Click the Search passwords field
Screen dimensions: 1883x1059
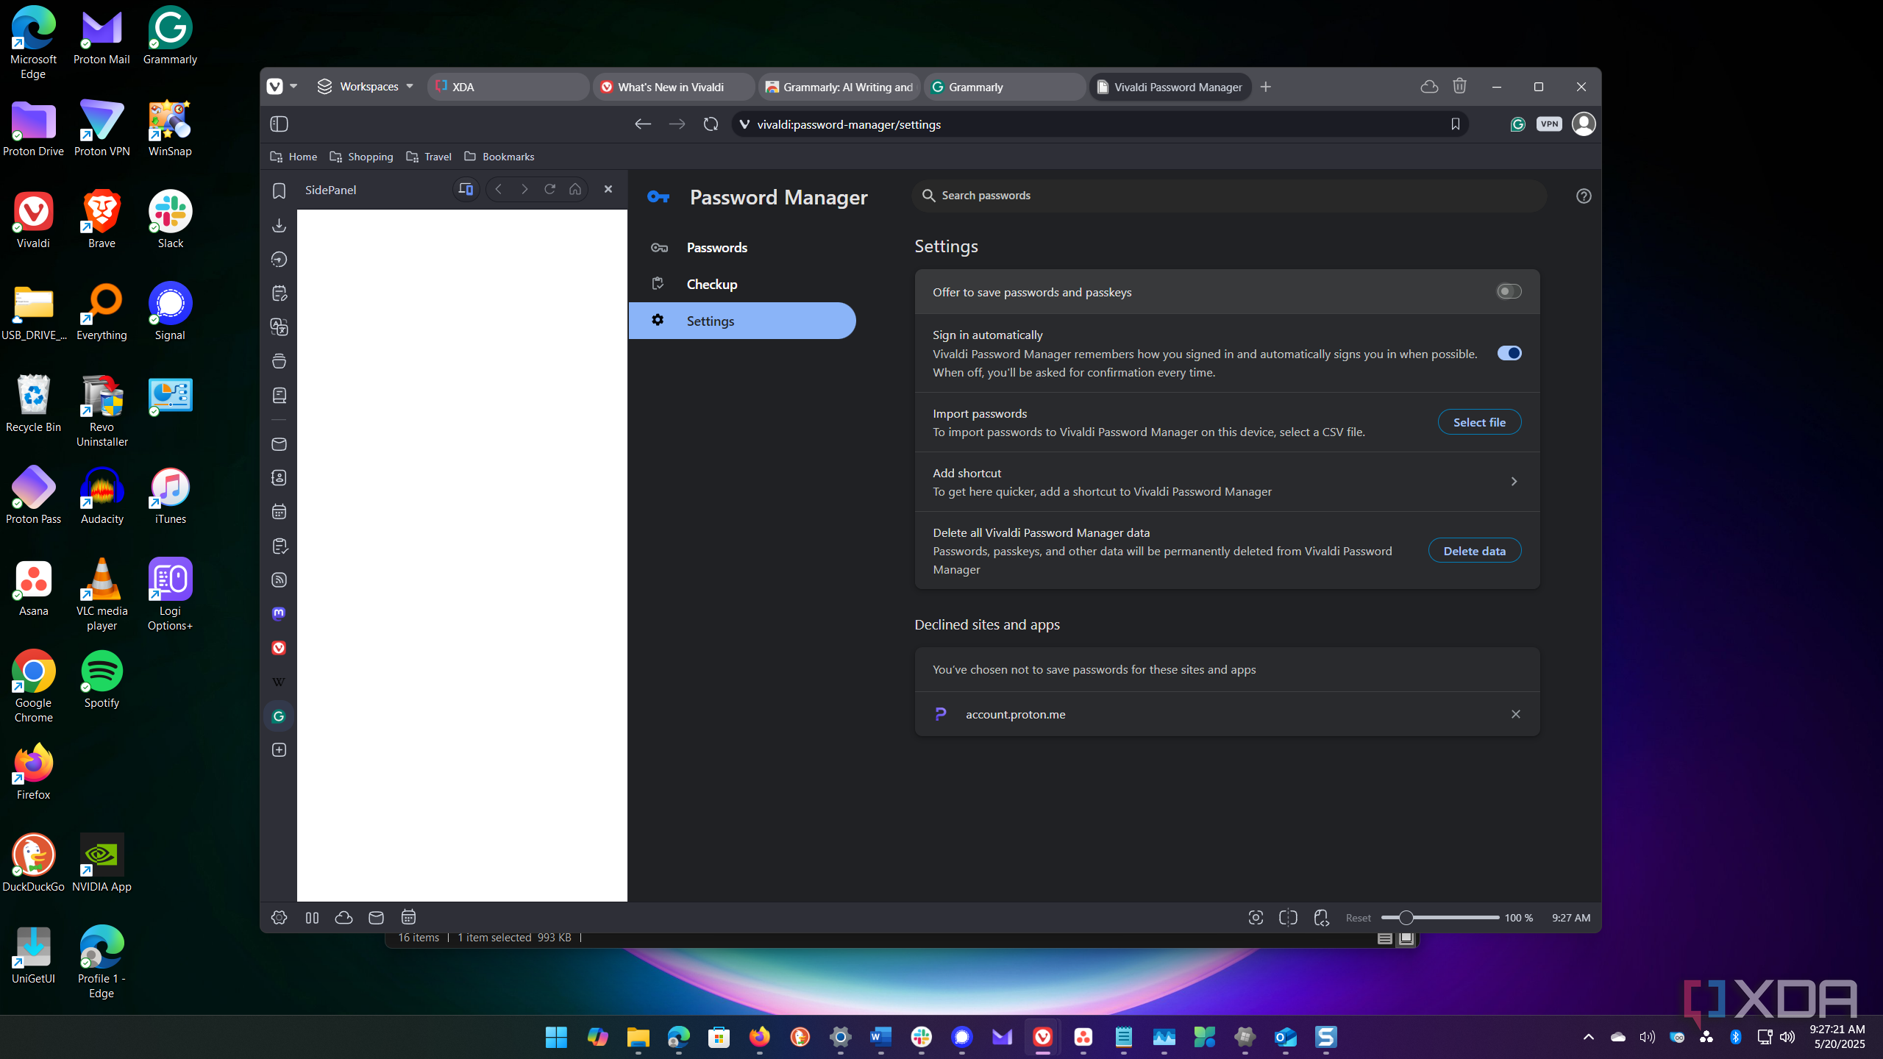(1228, 196)
